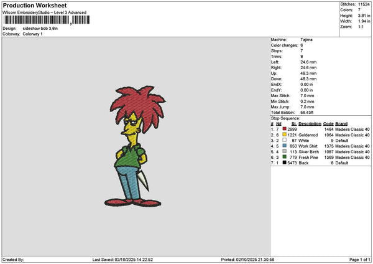
Task: Click the barcode under the worksheet title
Action: click(x=47, y=20)
